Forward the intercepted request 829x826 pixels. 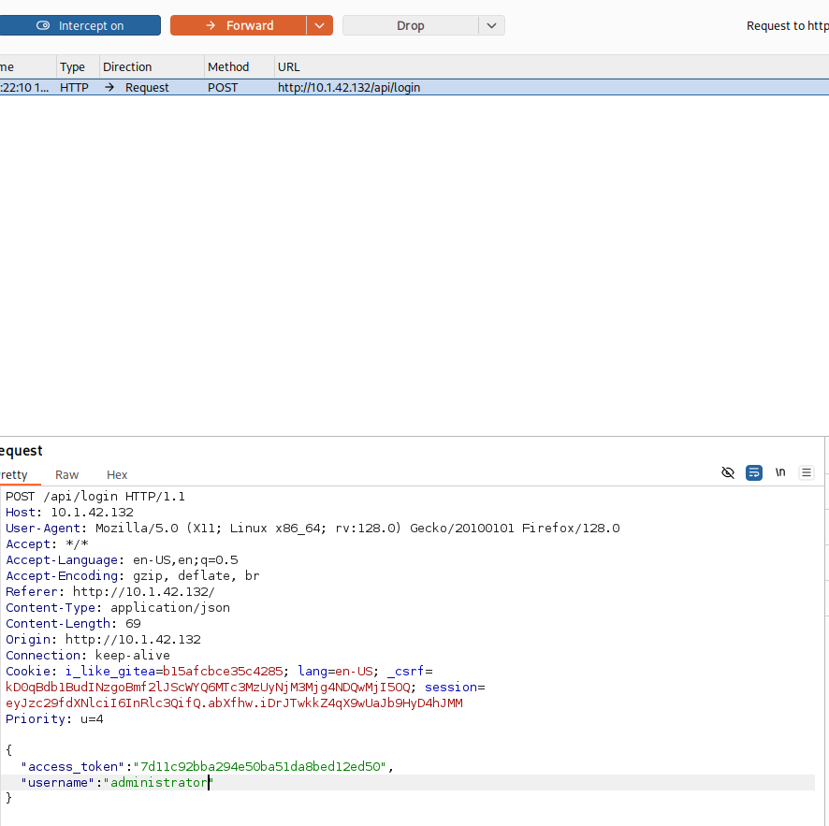pos(239,25)
